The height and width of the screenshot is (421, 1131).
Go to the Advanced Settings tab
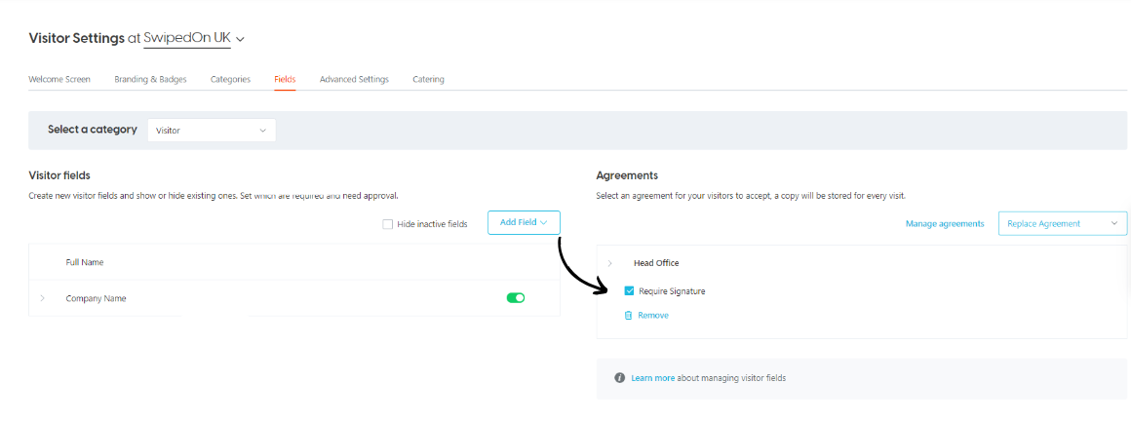354,79
